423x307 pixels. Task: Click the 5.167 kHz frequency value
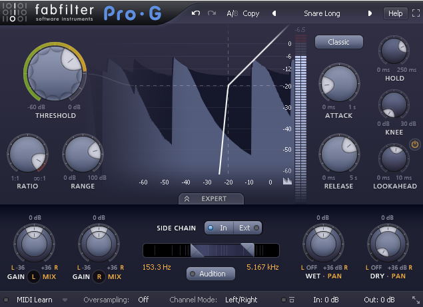coord(262,267)
